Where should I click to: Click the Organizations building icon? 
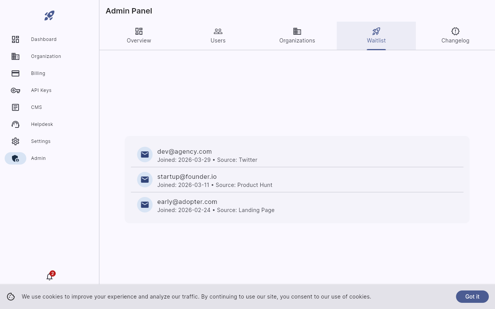(297, 31)
